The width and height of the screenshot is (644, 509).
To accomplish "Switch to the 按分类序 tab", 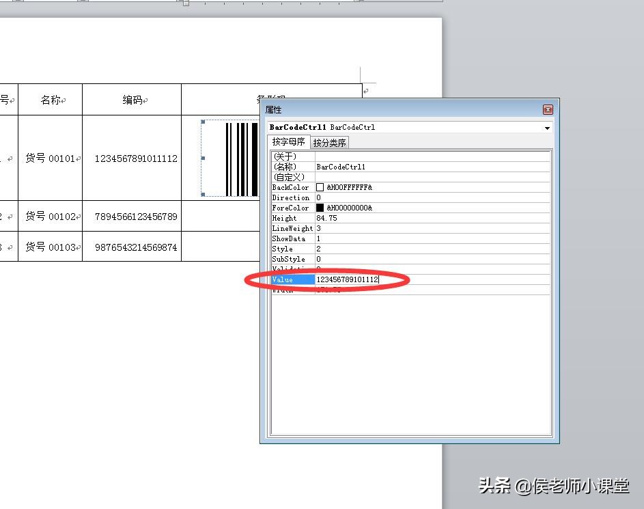I will click(329, 143).
